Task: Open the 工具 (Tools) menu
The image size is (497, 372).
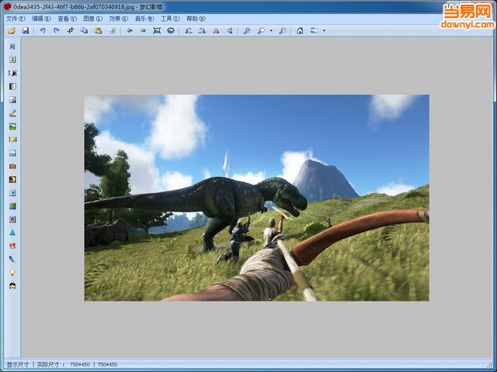Action: click(x=170, y=19)
